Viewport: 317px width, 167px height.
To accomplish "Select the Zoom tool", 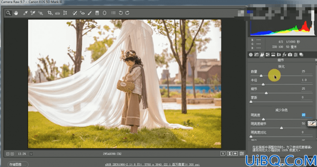I will (8, 13).
